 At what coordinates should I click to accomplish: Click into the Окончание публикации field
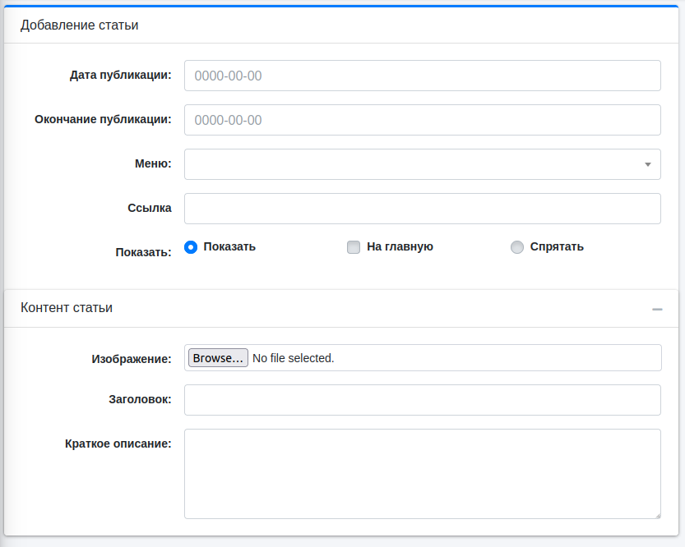[422, 120]
